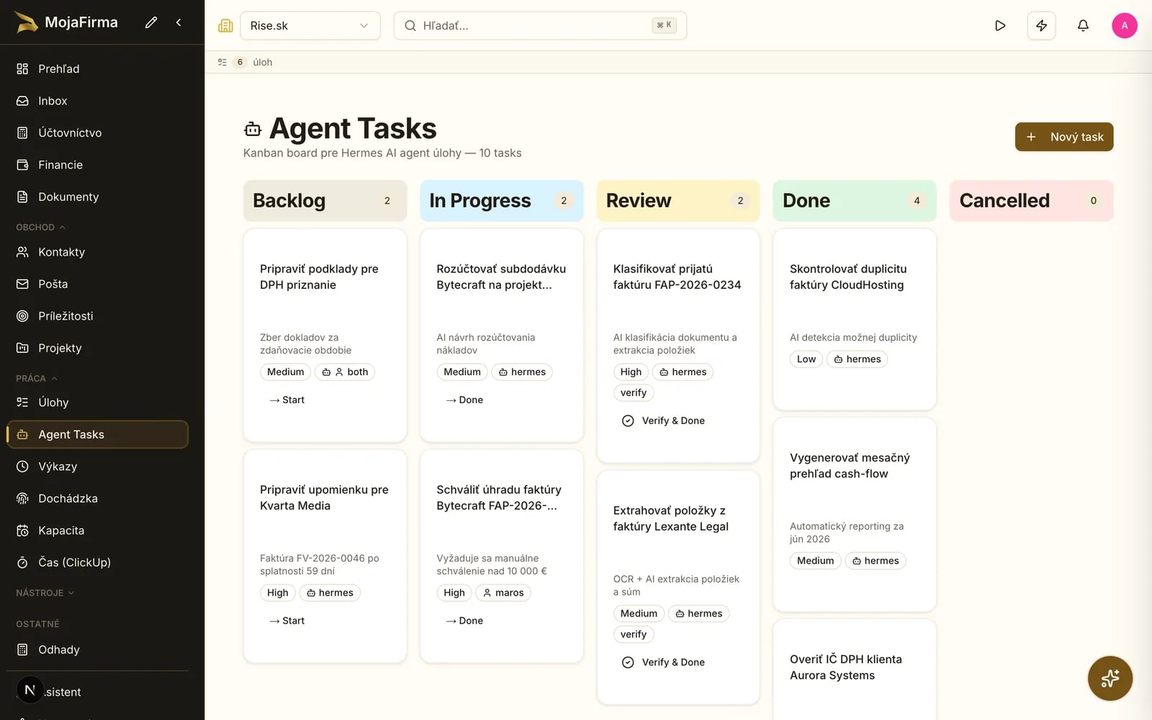Open Kontakty in the sidebar

[97, 252]
